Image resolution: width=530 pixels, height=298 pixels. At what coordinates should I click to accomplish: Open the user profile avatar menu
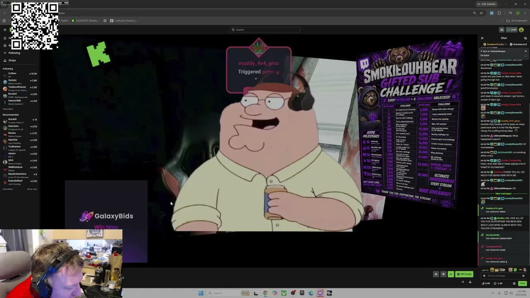coord(521,30)
